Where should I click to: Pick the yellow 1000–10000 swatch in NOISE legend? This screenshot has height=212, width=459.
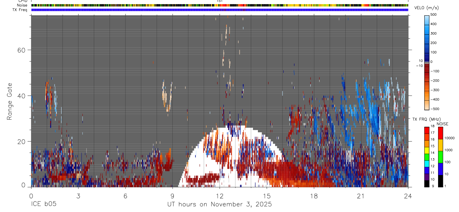click(x=440, y=145)
